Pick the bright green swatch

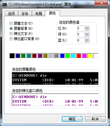(x=68, y=56)
